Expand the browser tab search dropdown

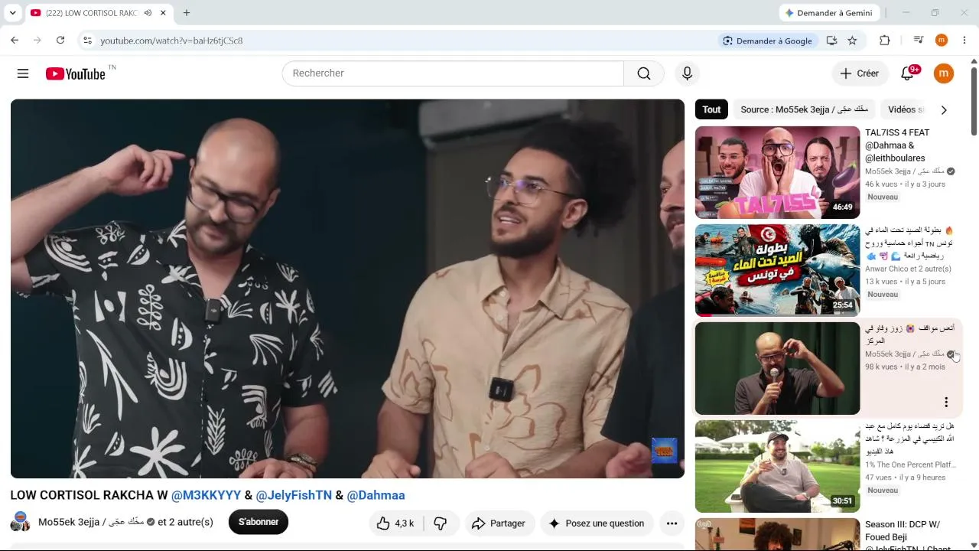tap(11, 13)
